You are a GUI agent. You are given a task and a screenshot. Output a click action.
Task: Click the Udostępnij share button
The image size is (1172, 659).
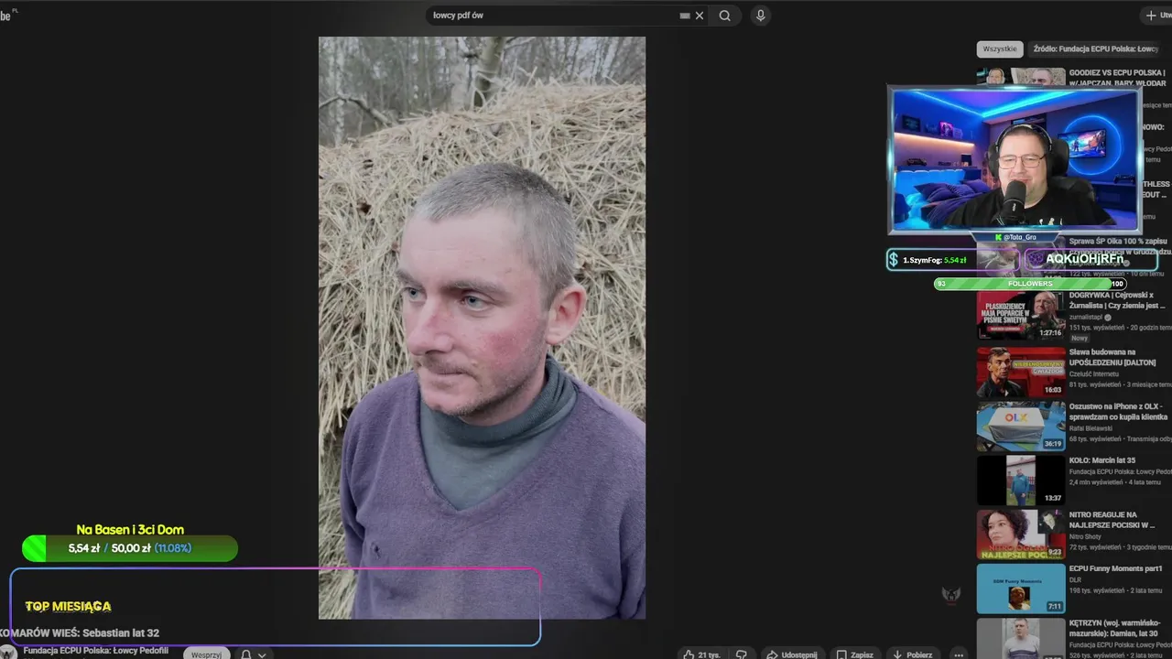click(791, 654)
